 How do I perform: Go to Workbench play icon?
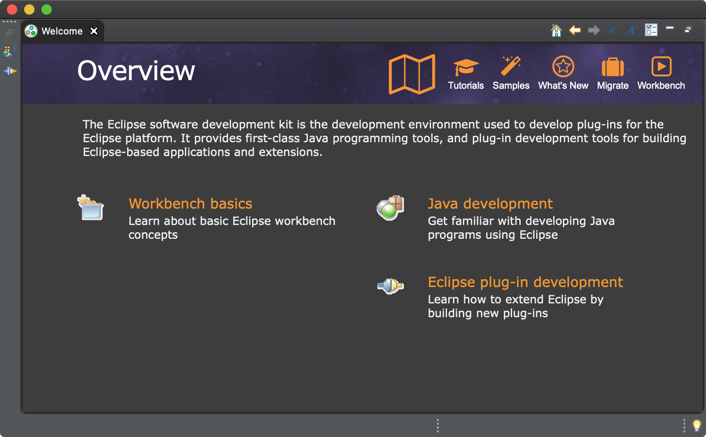click(x=661, y=67)
